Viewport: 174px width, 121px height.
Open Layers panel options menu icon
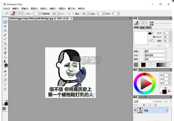171,97
